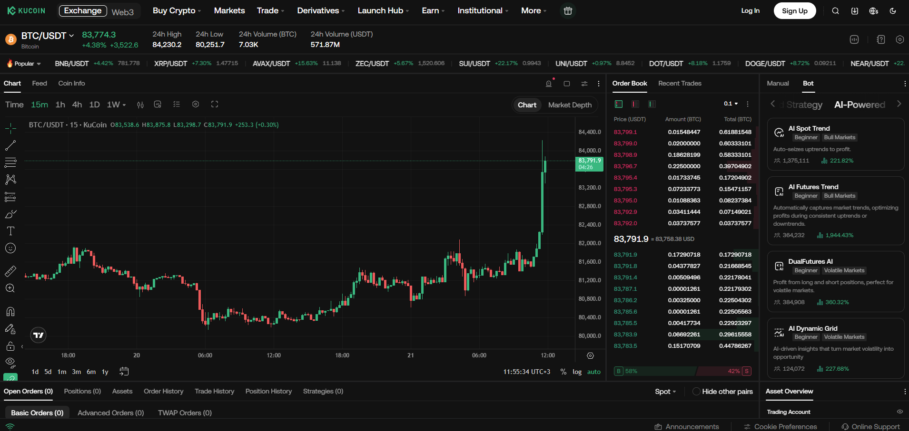
Task: Open chart layout sliders settings icon
Action: [584, 84]
